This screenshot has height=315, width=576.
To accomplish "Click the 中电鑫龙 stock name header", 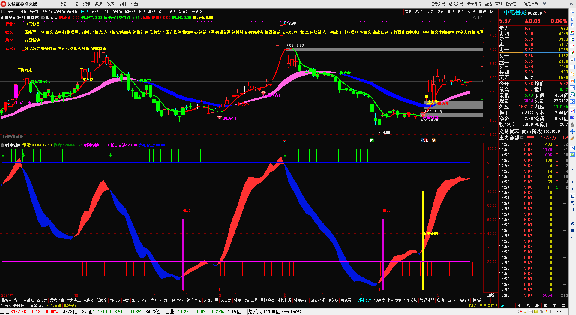I will tap(515, 13).
